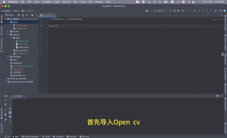This screenshot has width=227, height=138.
Task: Open the code-with-me user icon dropdown
Action: 148,11
